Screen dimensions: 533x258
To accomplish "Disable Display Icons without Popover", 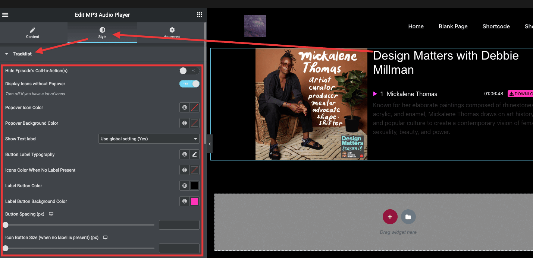I will point(189,84).
